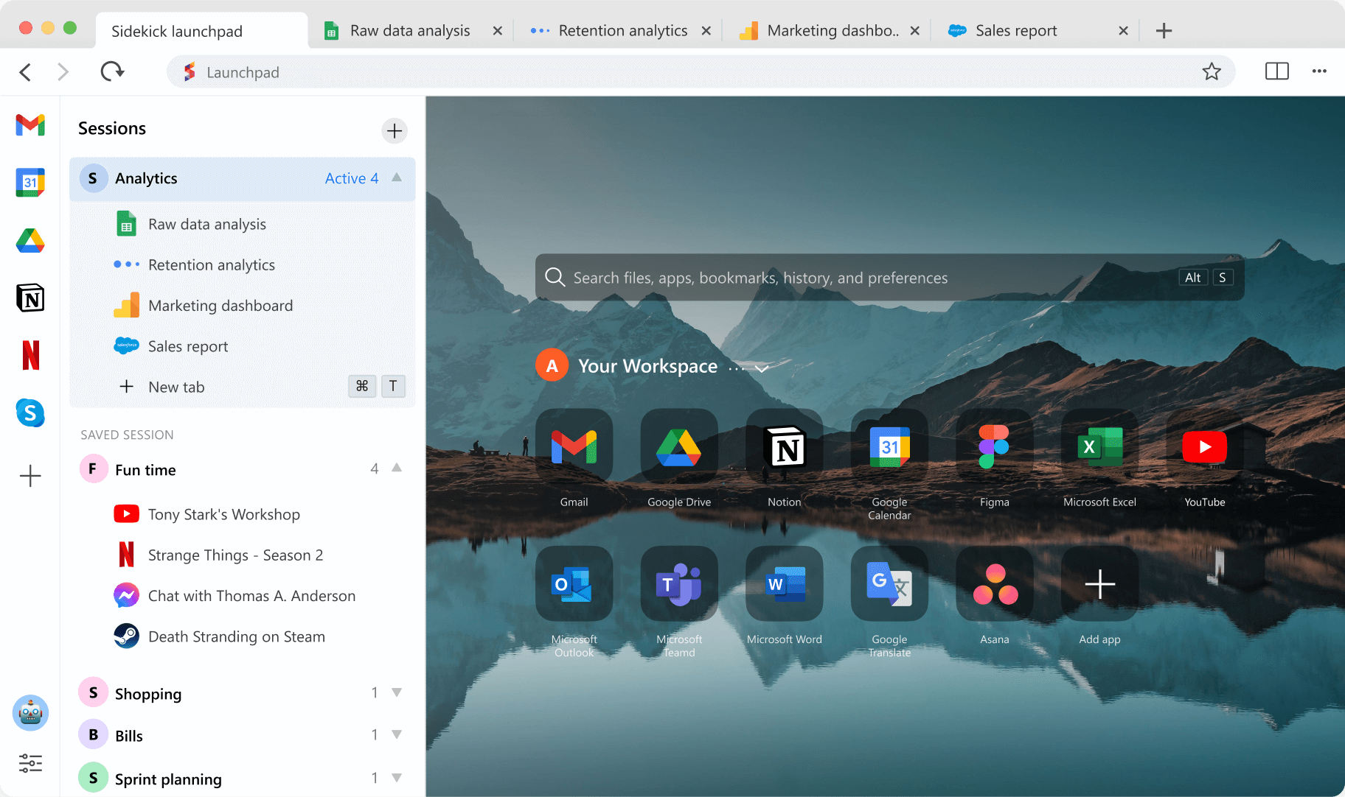This screenshot has width=1345, height=797.
Task: Add a new app to the sidebar
Action: (x=30, y=476)
